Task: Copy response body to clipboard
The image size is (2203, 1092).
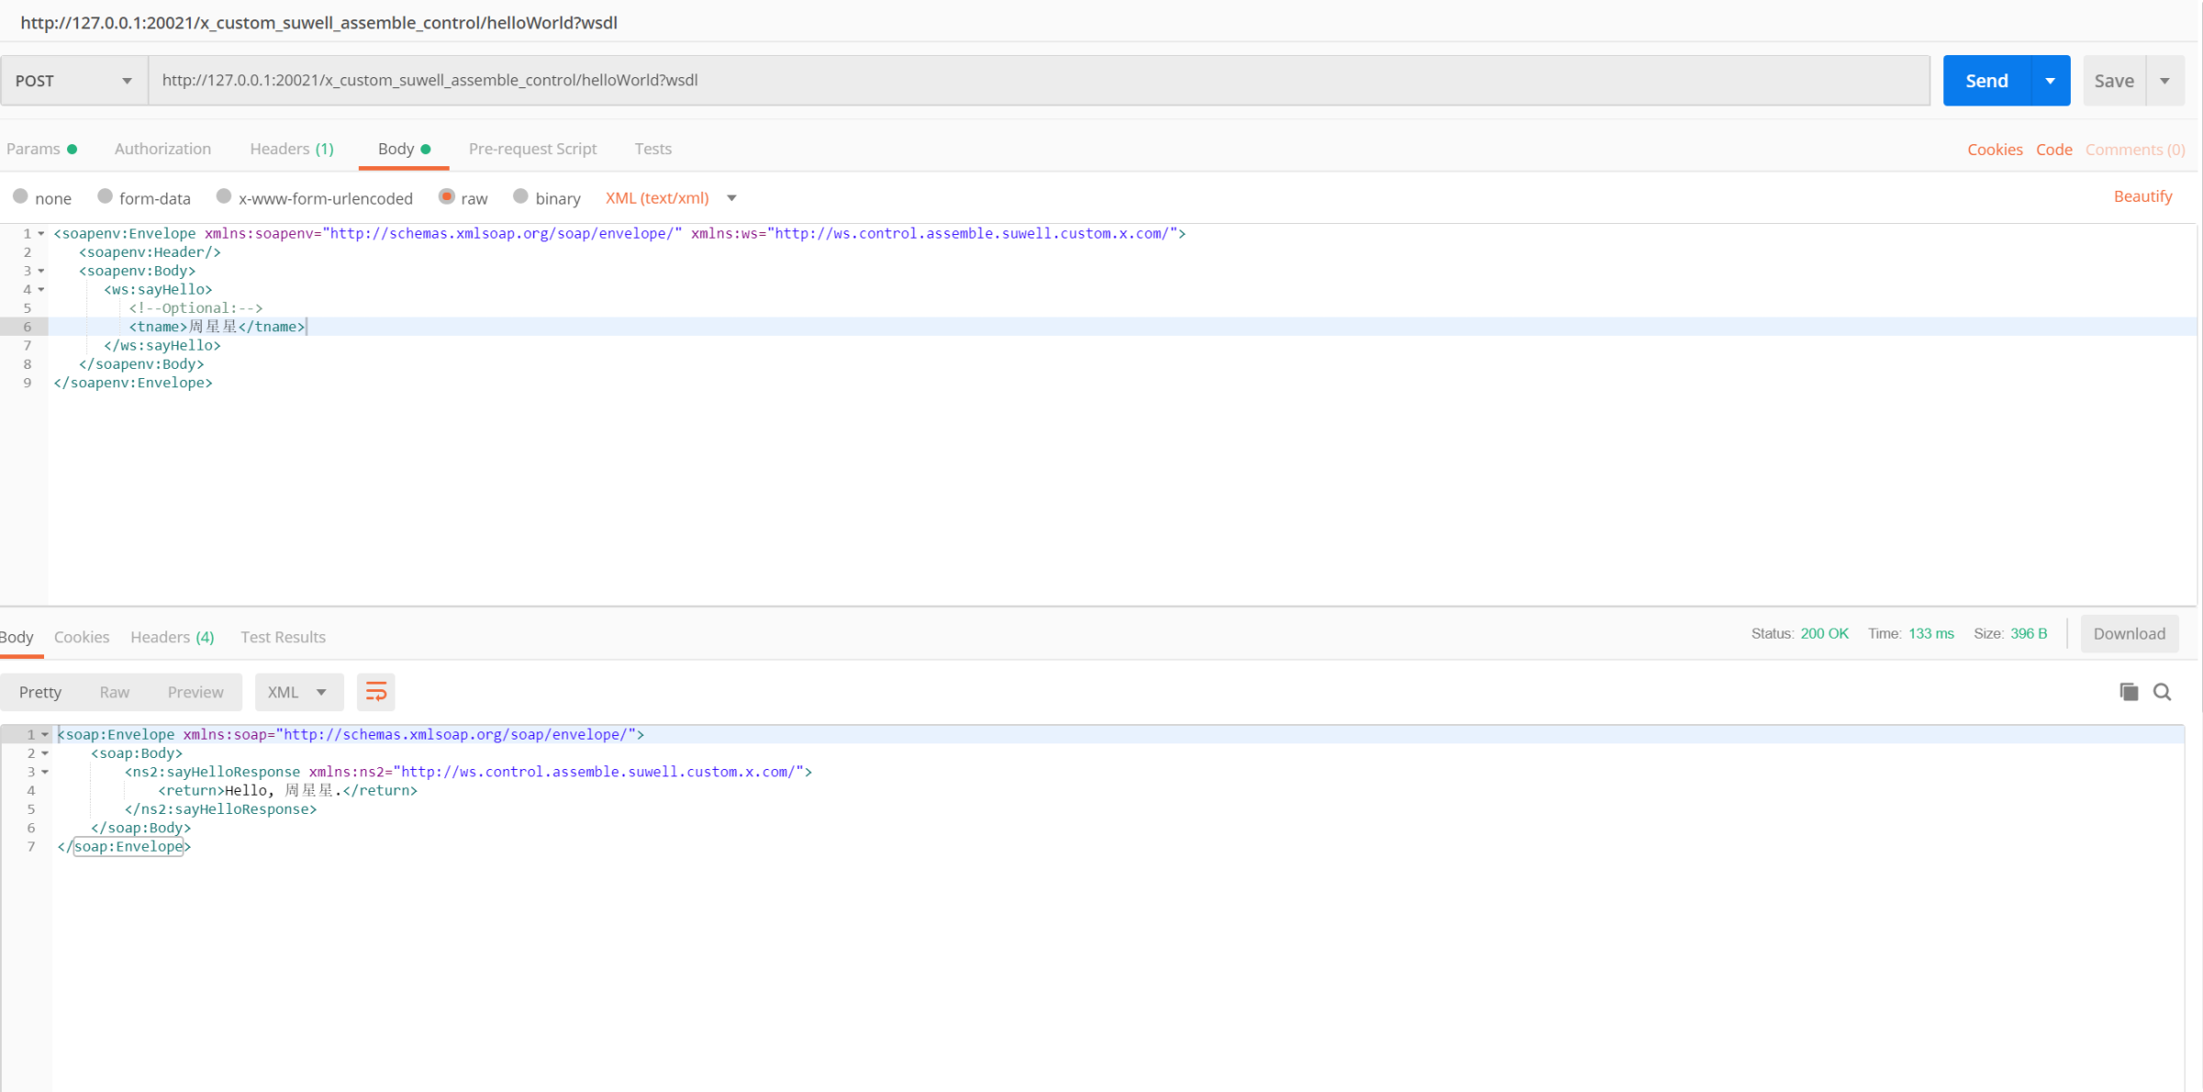Action: click(x=2129, y=692)
